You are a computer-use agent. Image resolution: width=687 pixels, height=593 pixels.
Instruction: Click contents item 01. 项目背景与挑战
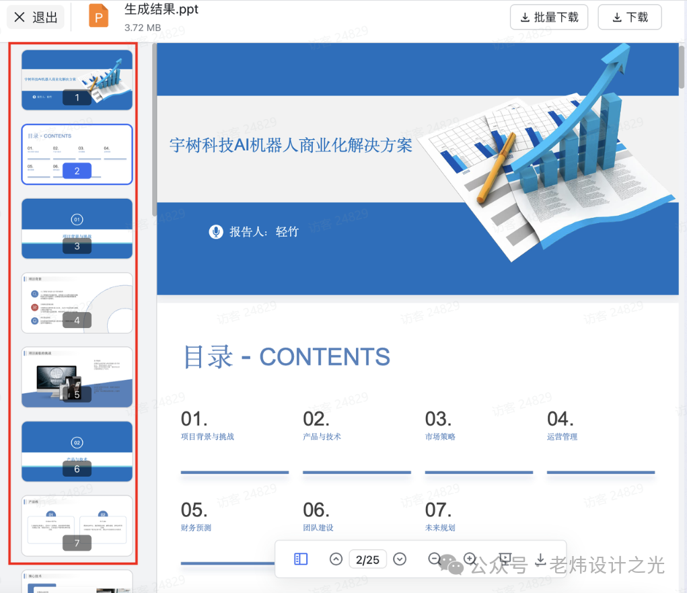coord(208,426)
